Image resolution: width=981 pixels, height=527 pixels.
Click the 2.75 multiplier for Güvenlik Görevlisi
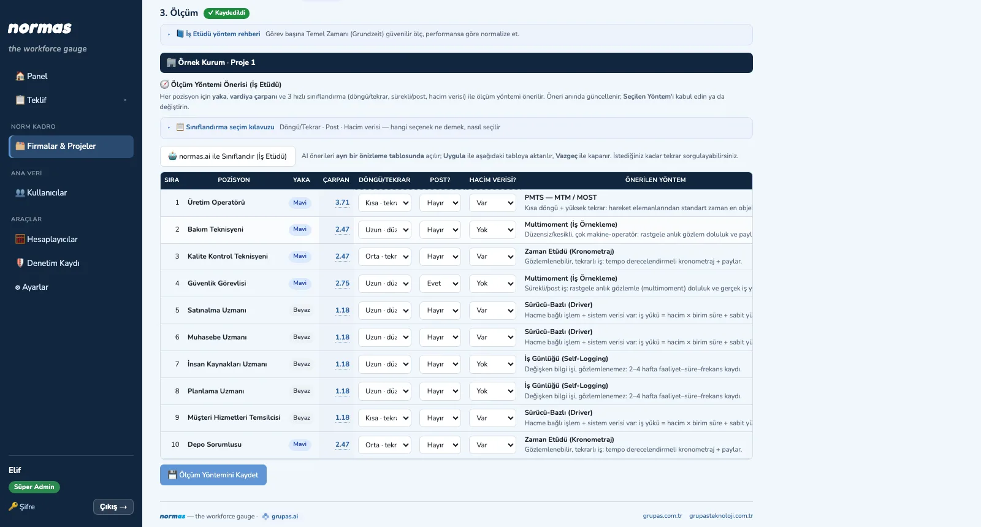tap(342, 284)
